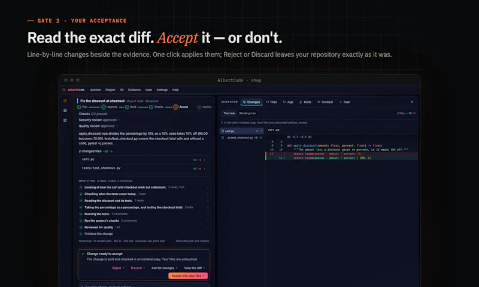This screenshot has height=287, width=479.
Task: Click the Plan stage circle icon
Action: click(x=79, y=107)
